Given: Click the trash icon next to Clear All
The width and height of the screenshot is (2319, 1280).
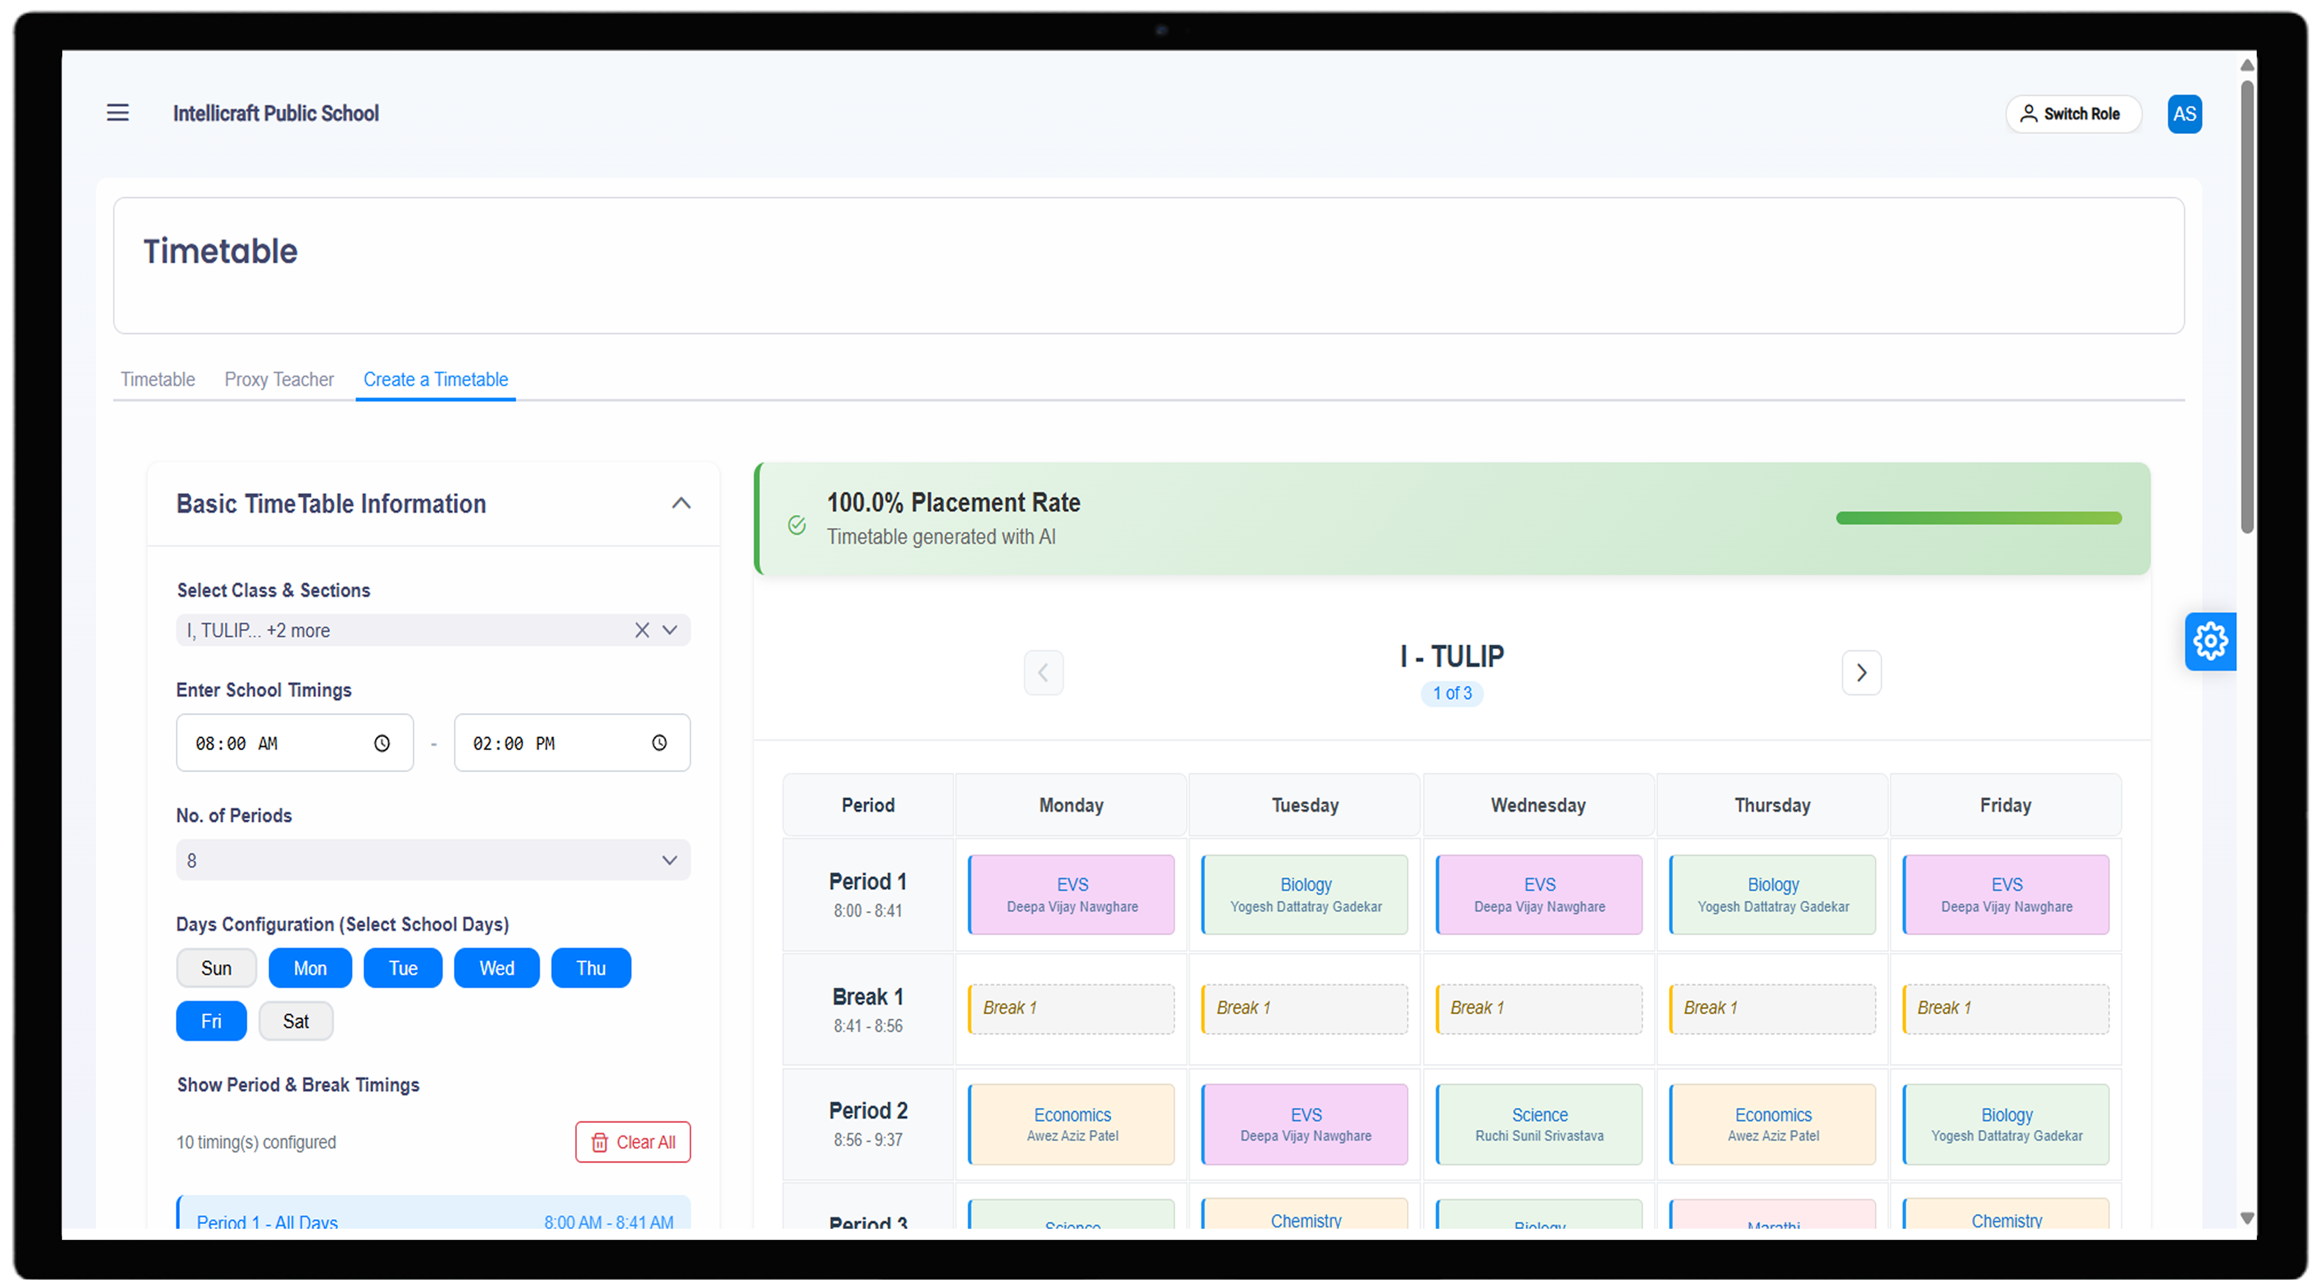Looking at the screenshot, I should pos(599,1141).
